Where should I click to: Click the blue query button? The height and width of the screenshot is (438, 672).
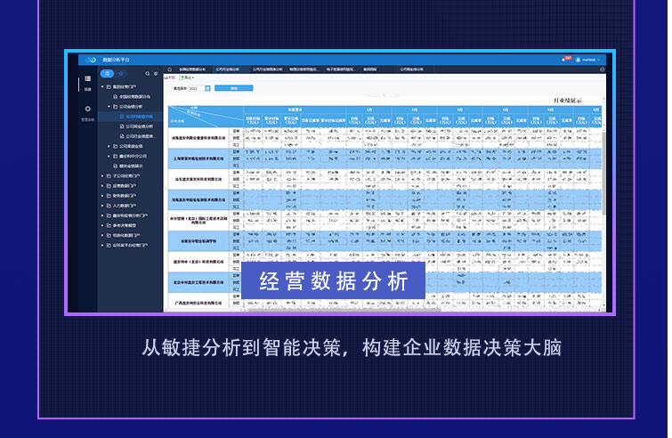[x=233, y=88]
